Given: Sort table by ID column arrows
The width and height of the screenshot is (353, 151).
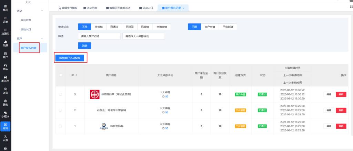Looking at the screenshot, I should click(x=76, y=75).
